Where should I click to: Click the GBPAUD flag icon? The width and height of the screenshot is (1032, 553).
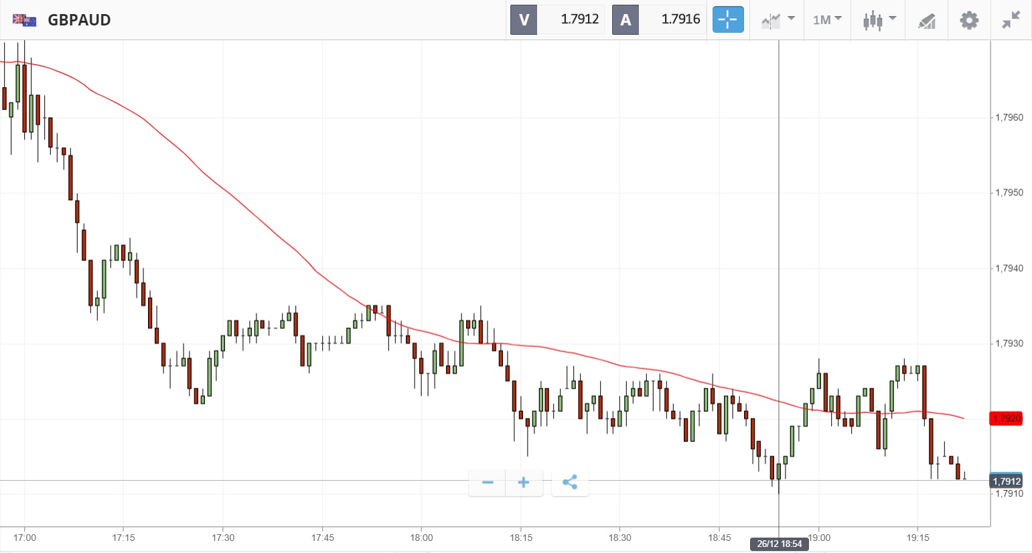[x=24, y=20]
